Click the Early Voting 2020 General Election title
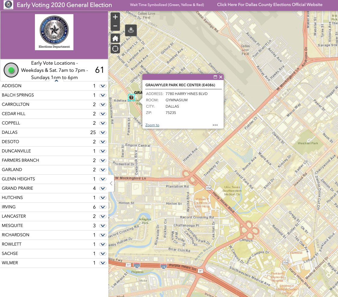Screen dimensions: 338x297 click(x=64, y=5)
